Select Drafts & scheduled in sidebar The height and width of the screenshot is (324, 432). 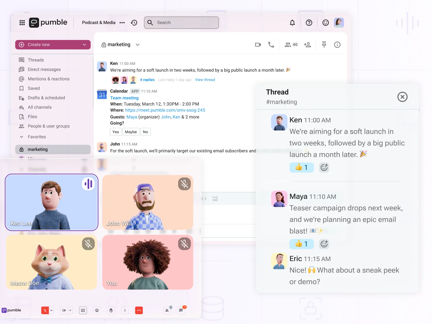point(46,98)
